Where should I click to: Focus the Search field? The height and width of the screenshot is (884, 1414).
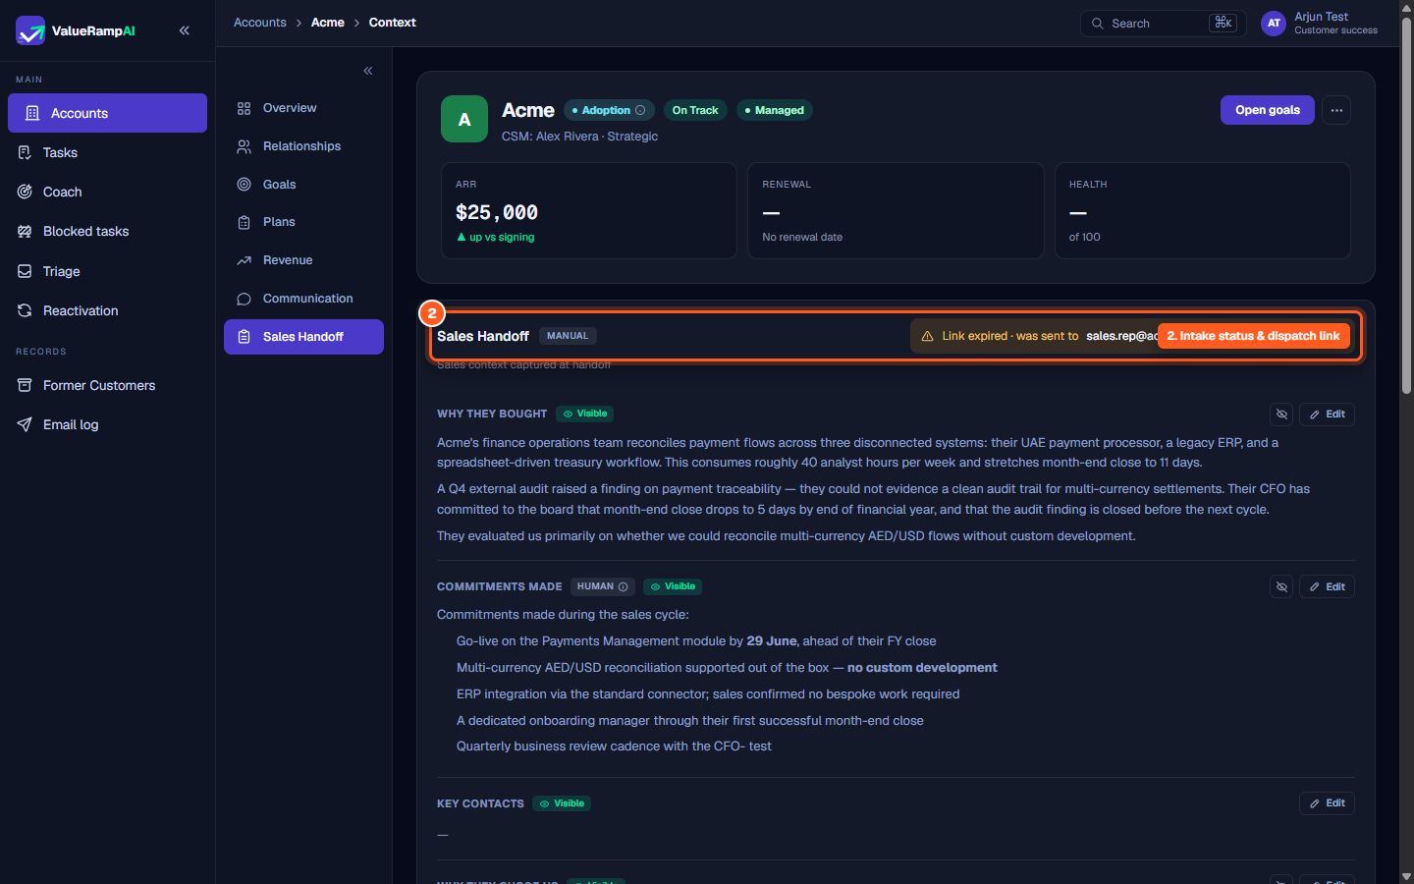(1163, 24)
